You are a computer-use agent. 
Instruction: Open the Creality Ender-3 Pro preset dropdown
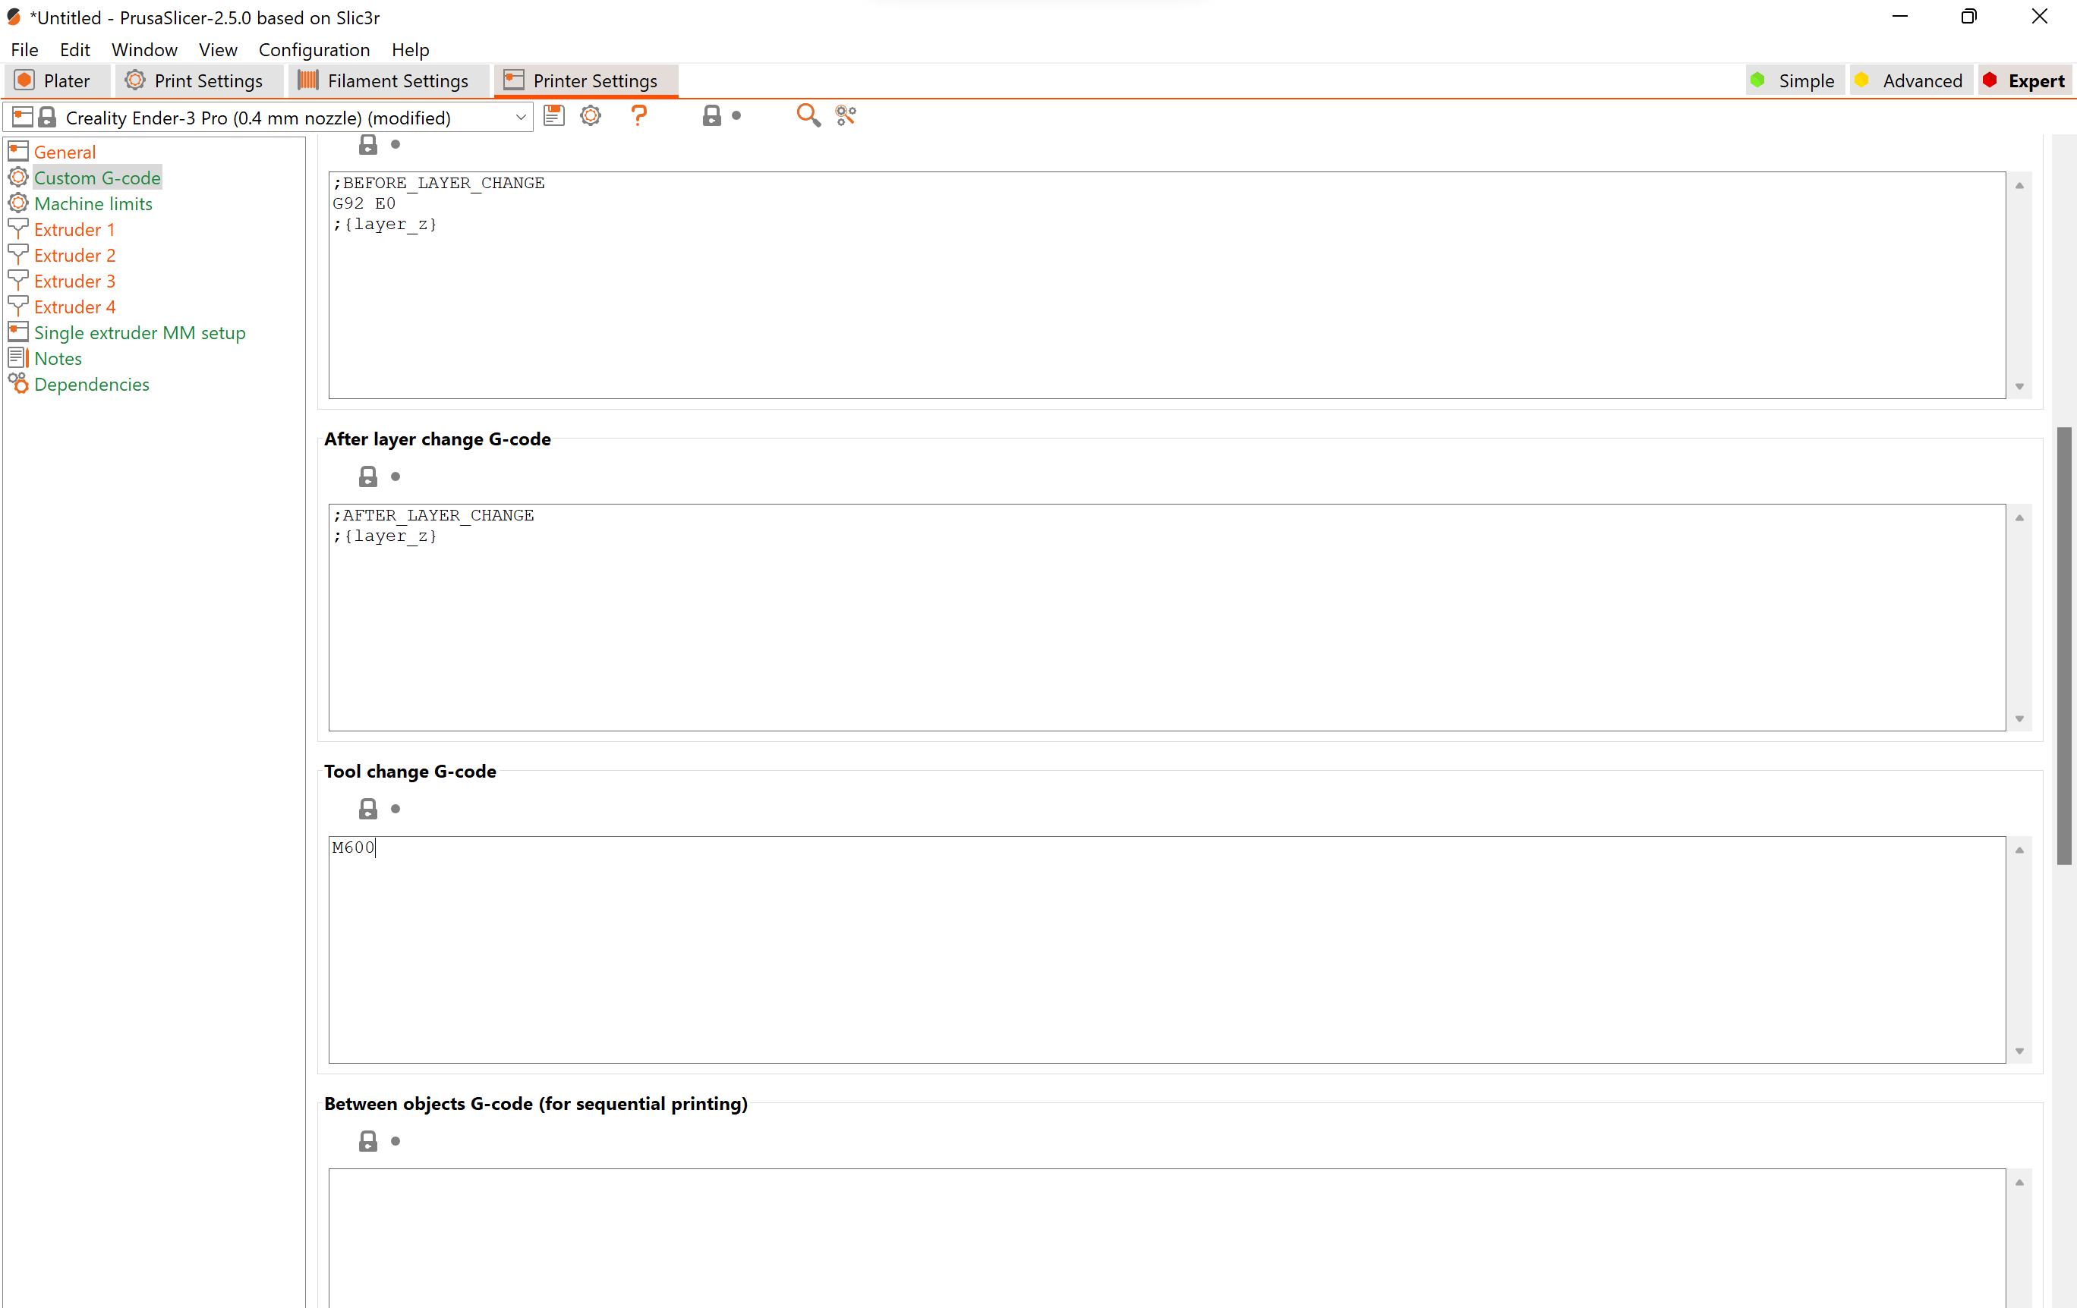point(520,118)
